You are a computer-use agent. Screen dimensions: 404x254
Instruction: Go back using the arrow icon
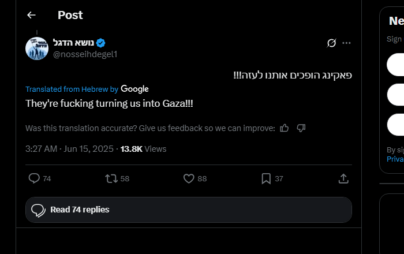(31, 15)
